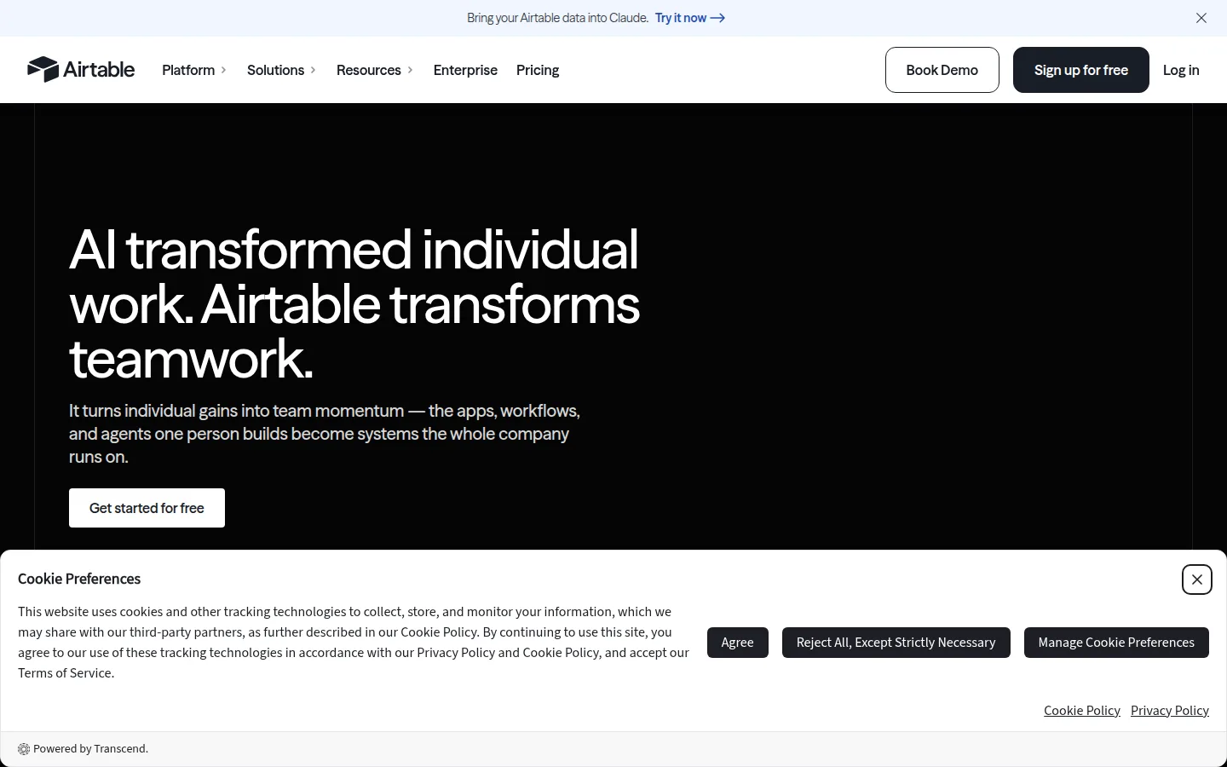Viewport: 1227px width, 767px height.
Task: Open the Privacy Policy link
Action: (1170, 711)
